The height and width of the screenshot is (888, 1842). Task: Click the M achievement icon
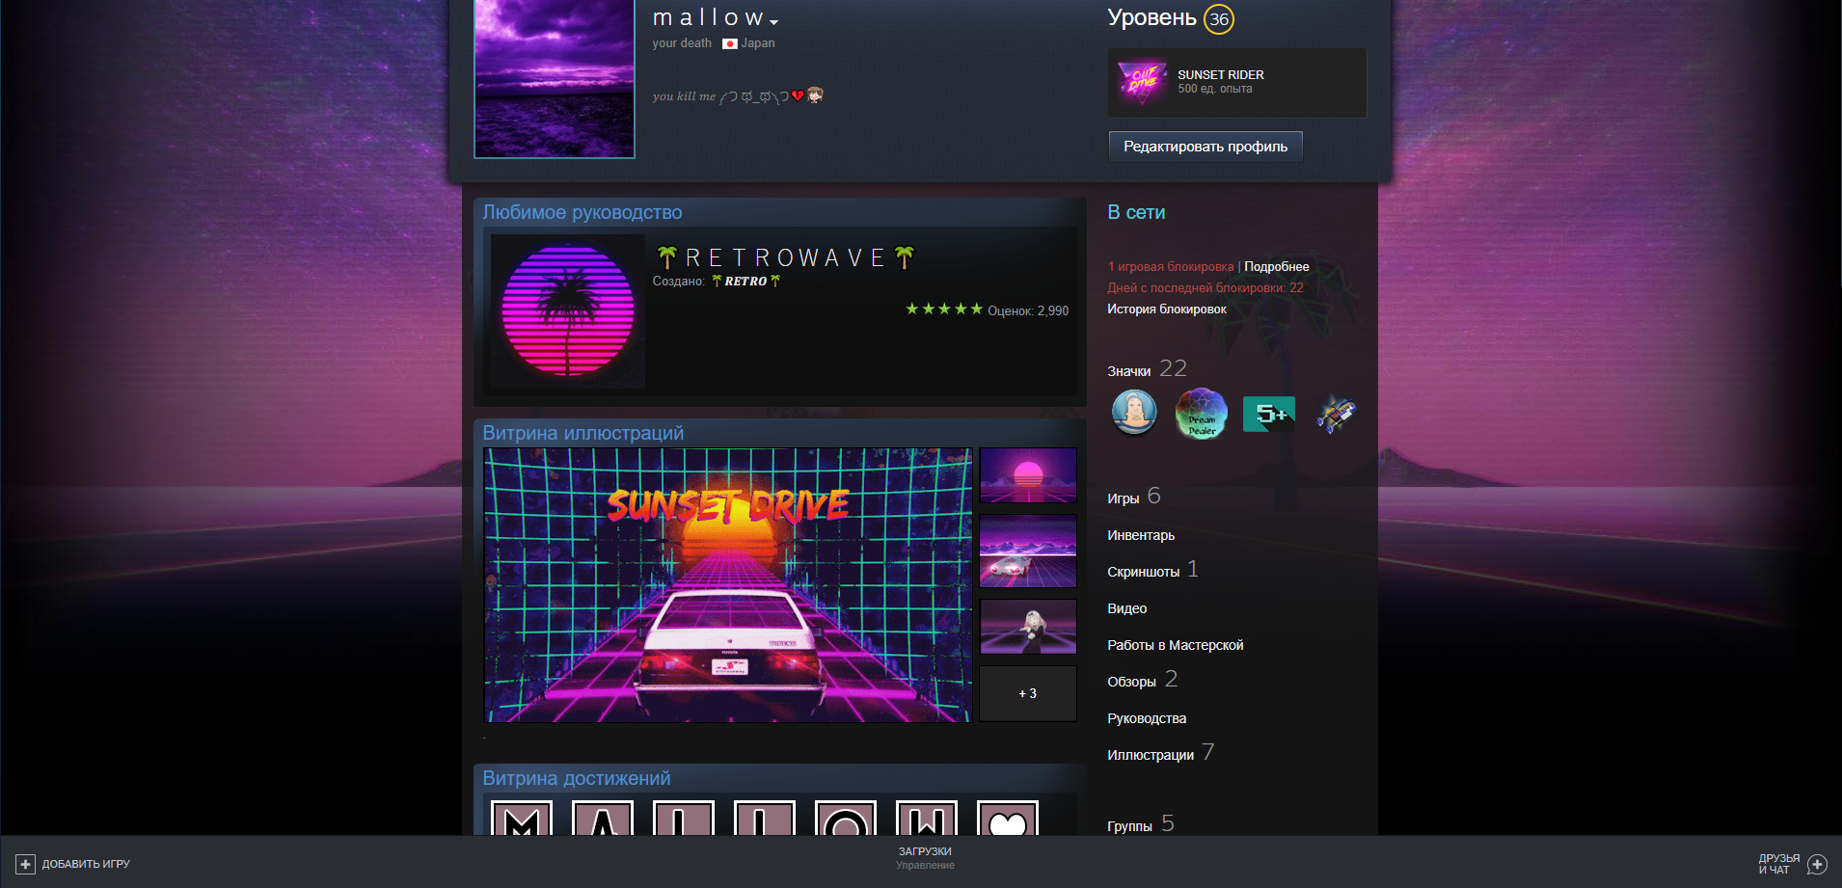pyautogui.click(x=522, y=818)
